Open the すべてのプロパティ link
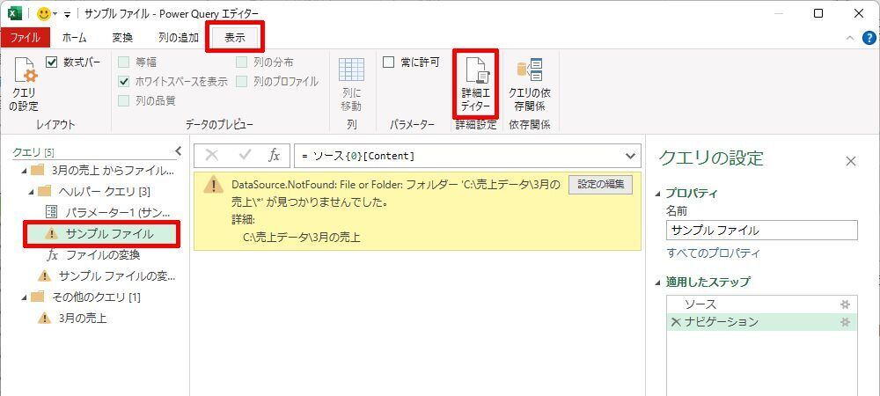The image size is (880, 396). pyautogui.click(x=714, y=253)
